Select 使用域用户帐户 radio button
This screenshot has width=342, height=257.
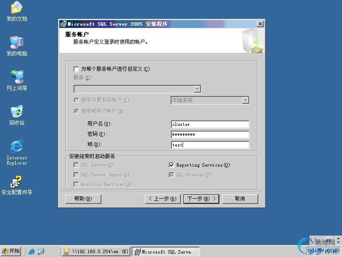pyautogui.click(x=76, y=111)
